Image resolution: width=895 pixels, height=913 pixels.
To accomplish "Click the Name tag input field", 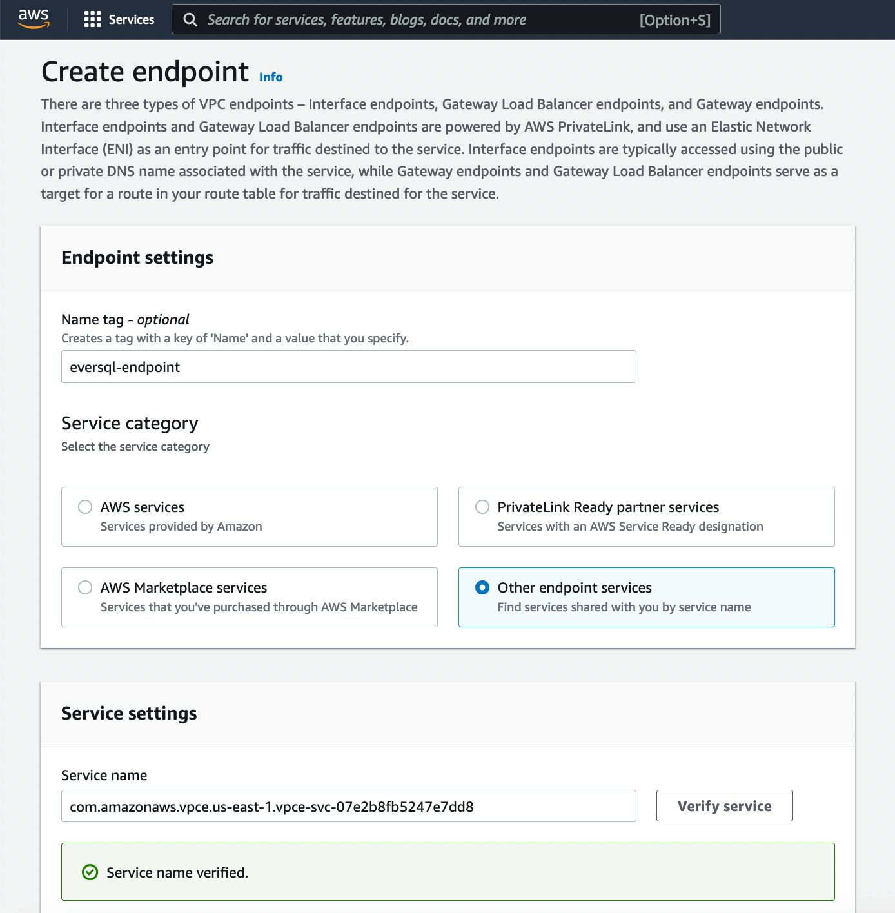I will [349, 367].
